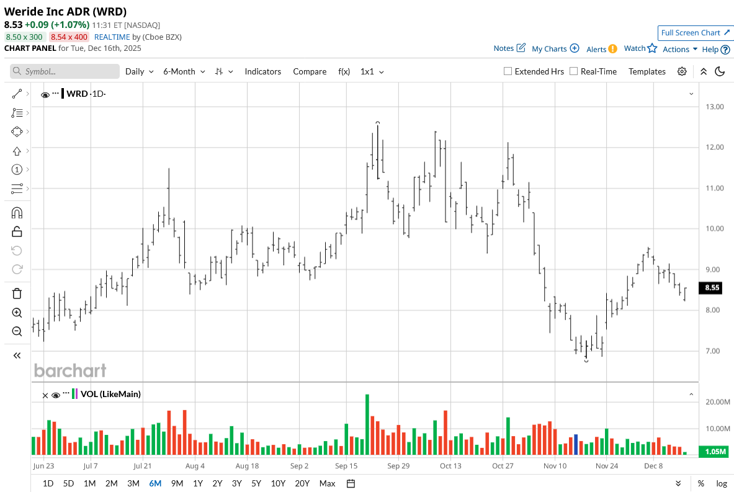Open My Charts

pyautogui.click(x=555, y=48)
